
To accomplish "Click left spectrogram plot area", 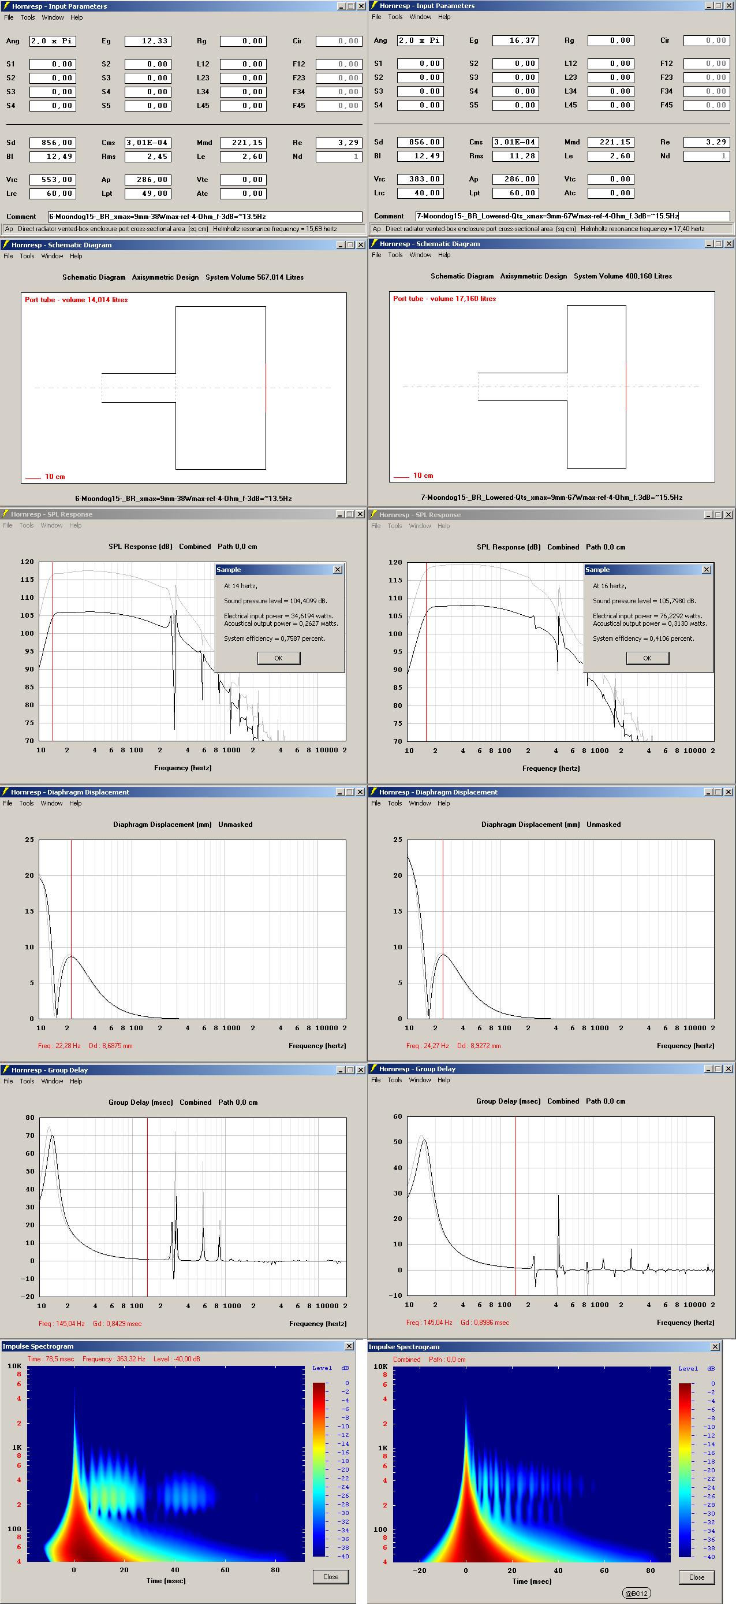I will [166, 1464].
